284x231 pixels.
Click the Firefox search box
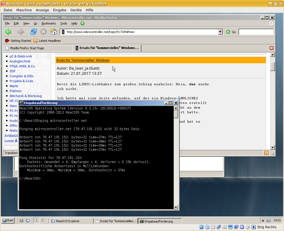[x=256, y=32]
